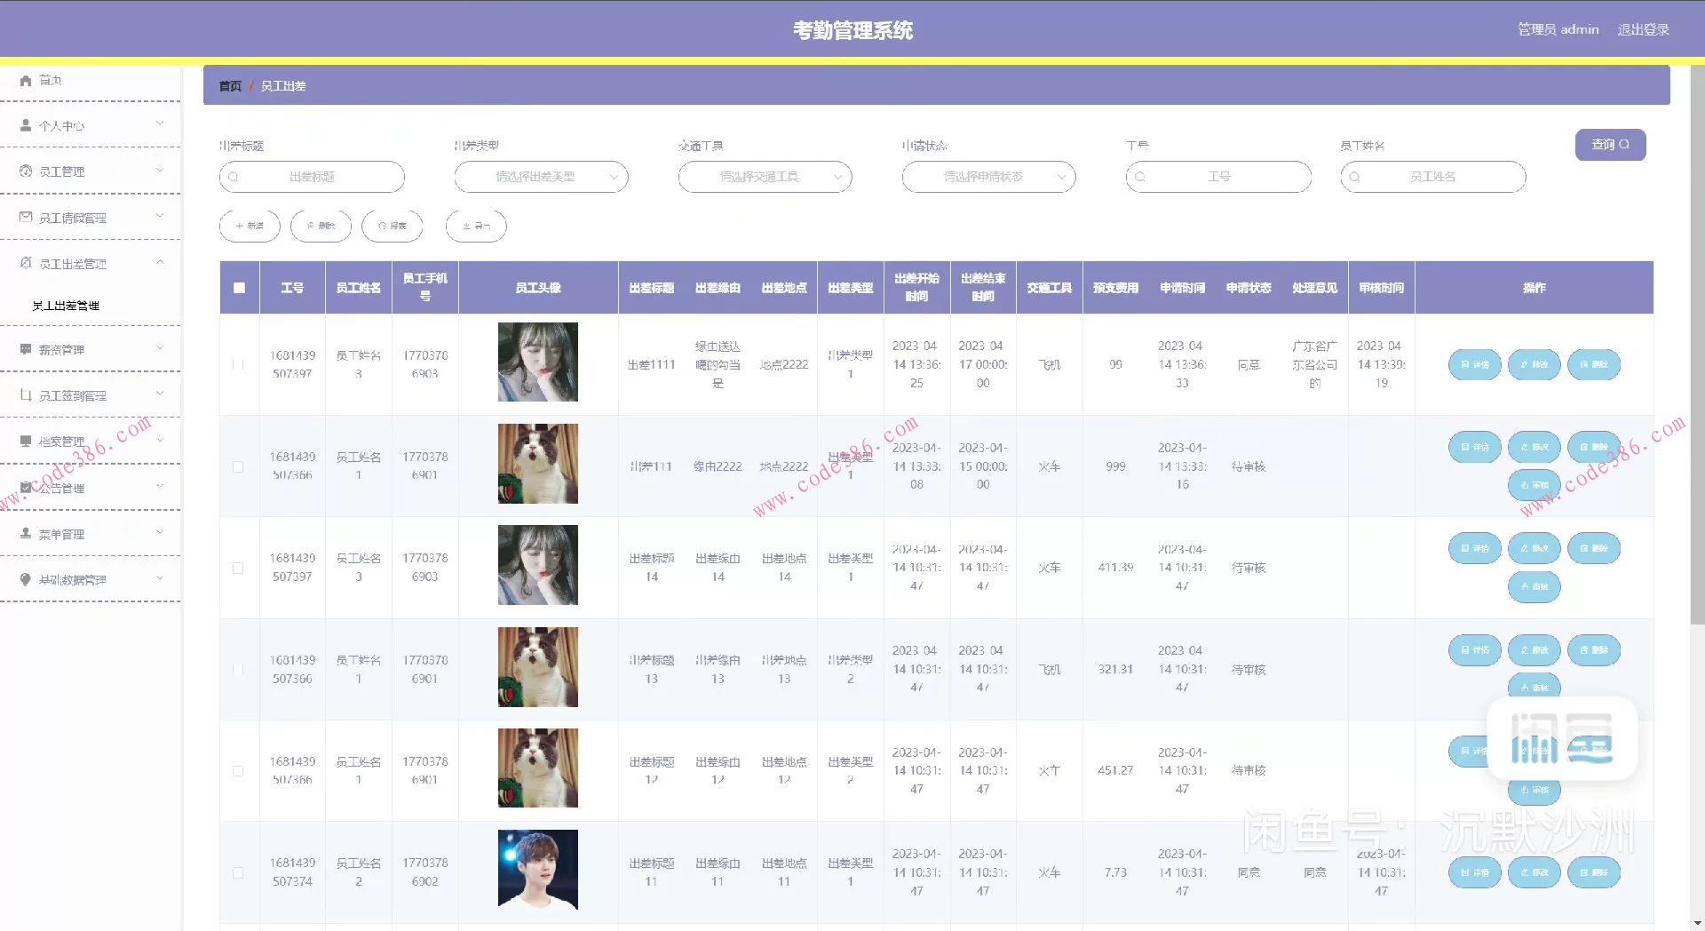
Task: Click the monitor icon beside 档案管理
Action: pyautogui.click(x=26, y=441)
